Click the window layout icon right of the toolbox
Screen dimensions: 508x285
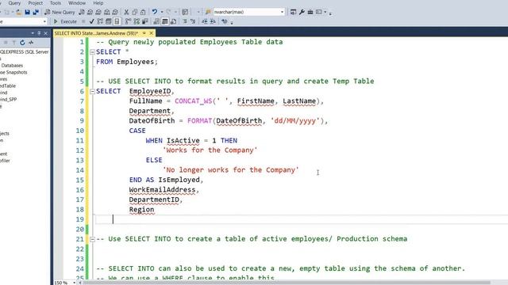(319, 12)
